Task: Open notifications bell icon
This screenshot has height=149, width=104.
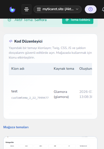Action: point(103,9)
